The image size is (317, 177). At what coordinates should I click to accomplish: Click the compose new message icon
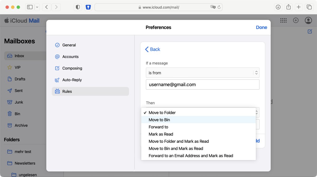click(310, 31)
